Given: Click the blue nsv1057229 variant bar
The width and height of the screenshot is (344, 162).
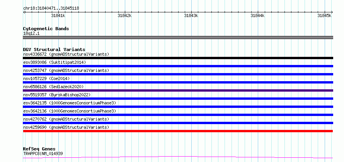Looking at the screenshot, I should coord(178,82).
